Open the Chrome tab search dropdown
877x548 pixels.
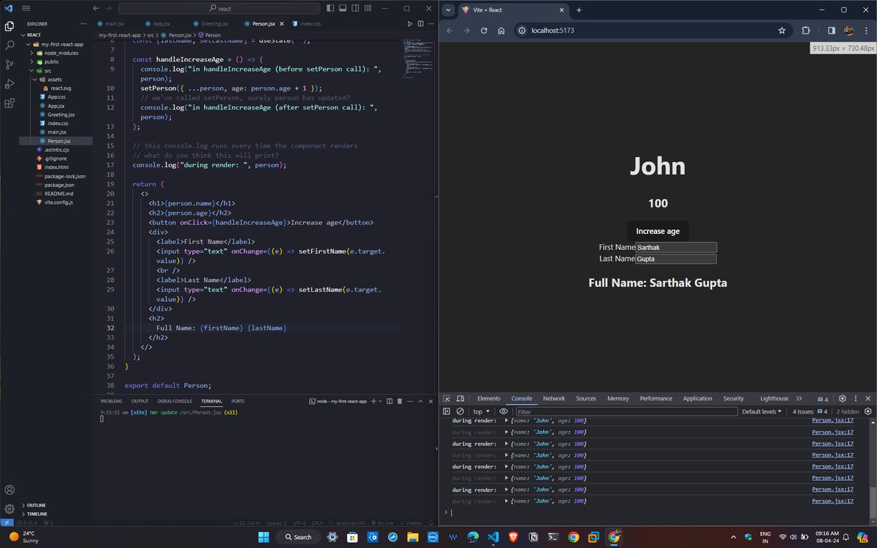(448, 9)
